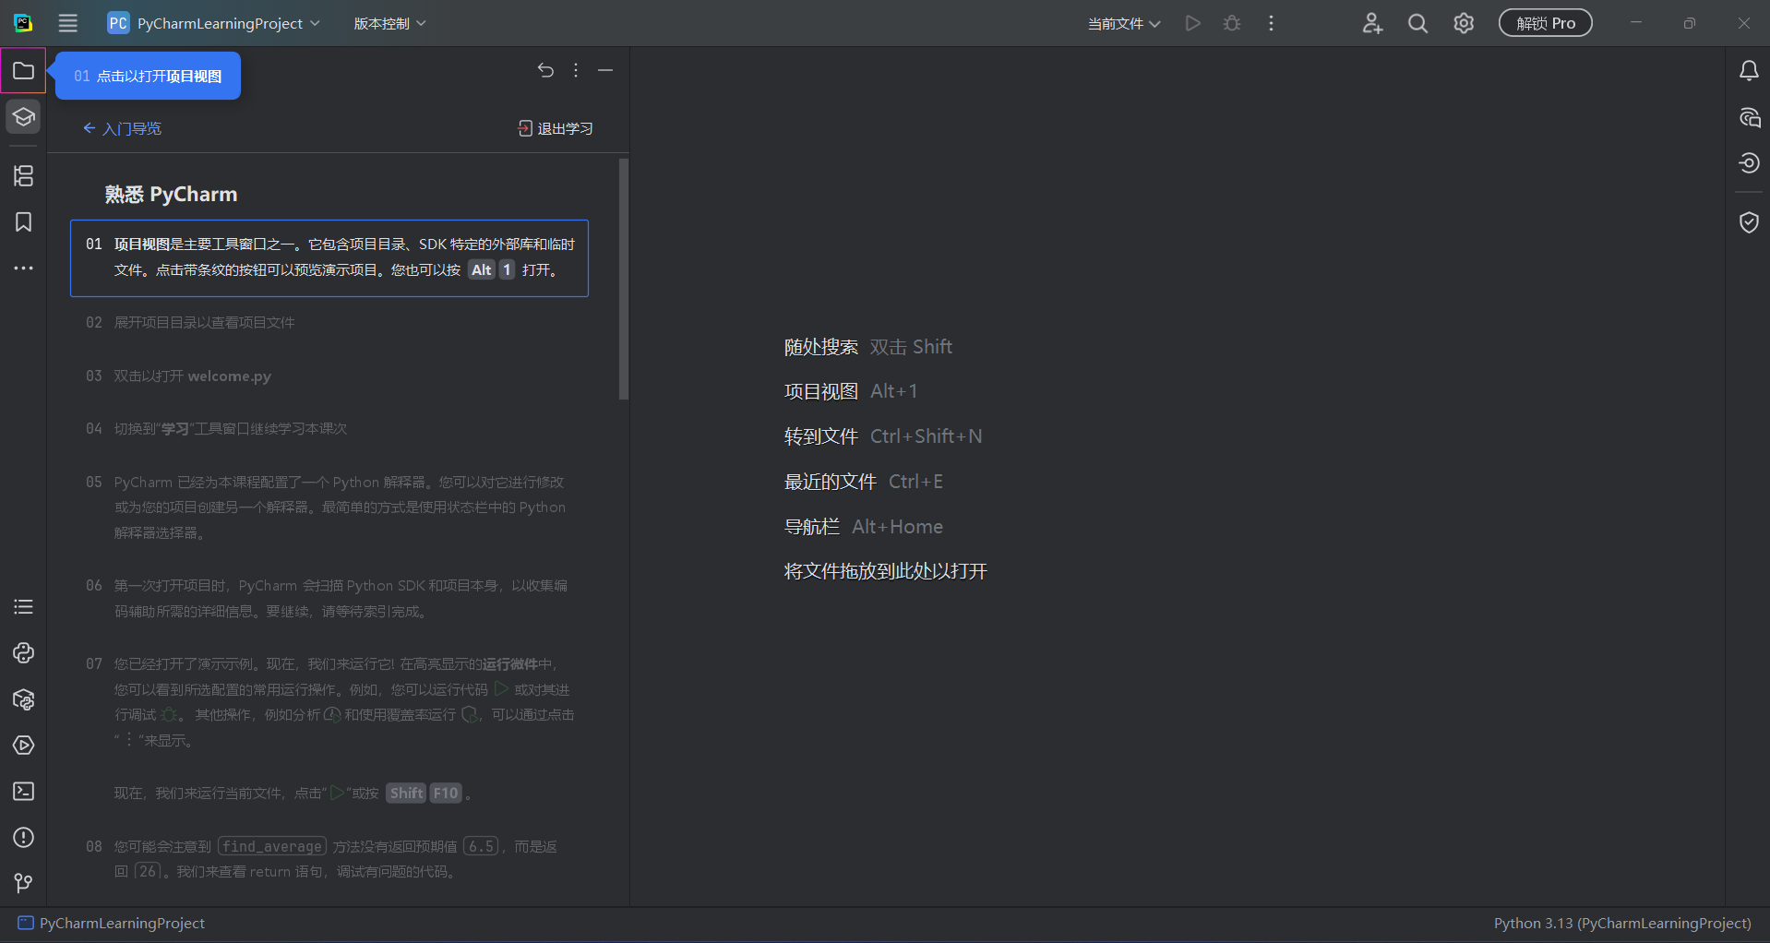Open the Python Packages tool window
The image size is (1770, 943).
pos(23,700)
